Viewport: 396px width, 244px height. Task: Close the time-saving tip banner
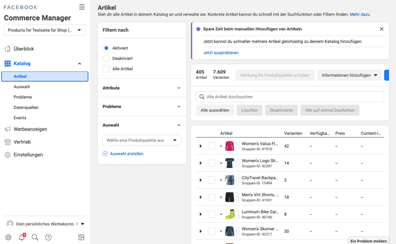coord(382,29)
